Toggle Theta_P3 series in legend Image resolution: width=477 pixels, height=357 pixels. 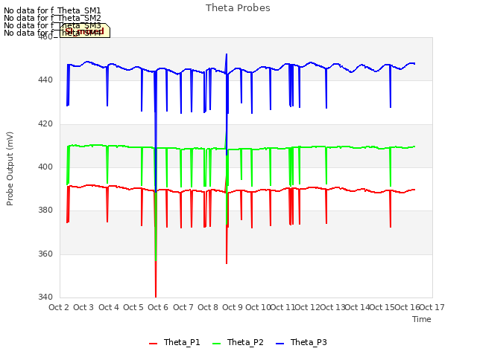point(301,342)
